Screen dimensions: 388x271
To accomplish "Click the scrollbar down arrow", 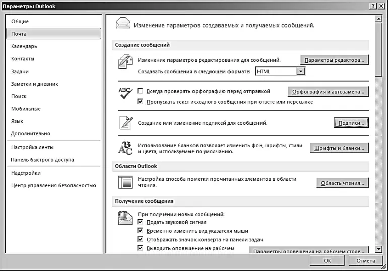I will click(378, 249).
